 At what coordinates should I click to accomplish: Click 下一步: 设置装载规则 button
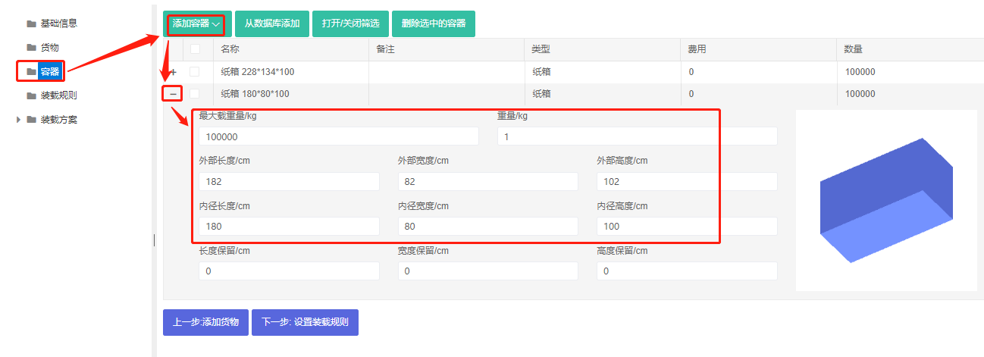305,322
